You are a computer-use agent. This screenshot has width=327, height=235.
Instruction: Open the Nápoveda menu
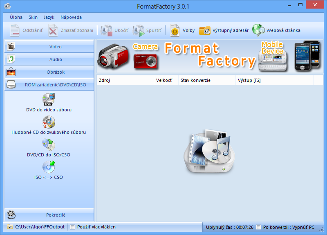click(71, 17)
